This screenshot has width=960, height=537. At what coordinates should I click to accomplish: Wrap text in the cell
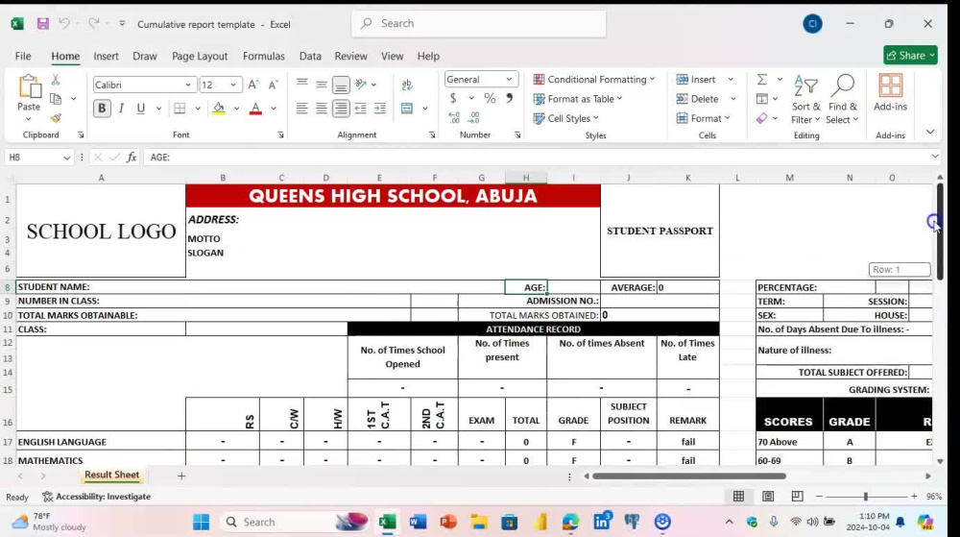[407, 85]
